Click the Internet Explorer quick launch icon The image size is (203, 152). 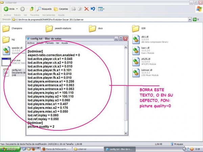point(24,149)
